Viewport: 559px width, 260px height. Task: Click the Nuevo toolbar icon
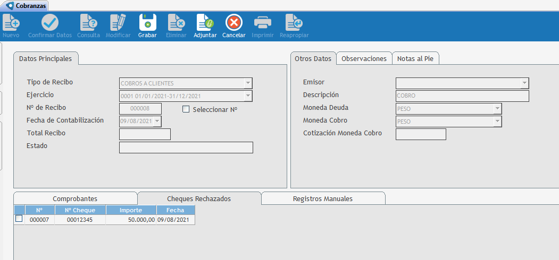[11, 23]
